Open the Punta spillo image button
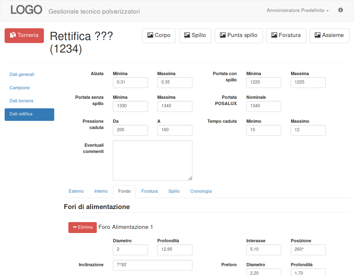Screen dimensions: 354x276 pos(239,36)
